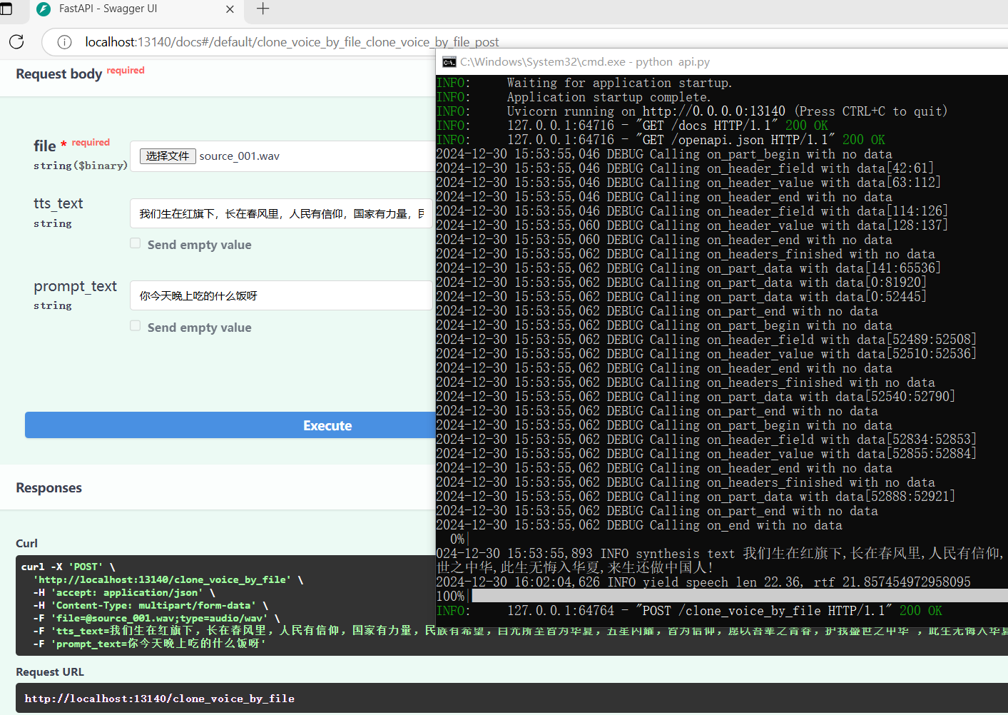Click the 'accept: application/json' header line in curl
Viewport: 1008px width, 715px height.
click(x=124, y=592)
